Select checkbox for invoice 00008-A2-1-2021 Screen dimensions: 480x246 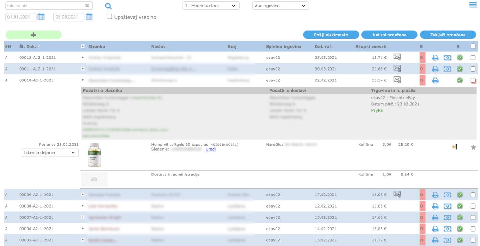[473, 206]
